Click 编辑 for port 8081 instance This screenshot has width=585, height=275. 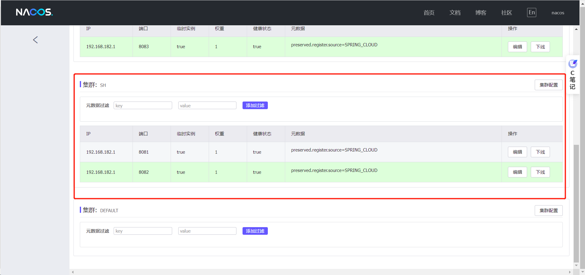[517, 152]
